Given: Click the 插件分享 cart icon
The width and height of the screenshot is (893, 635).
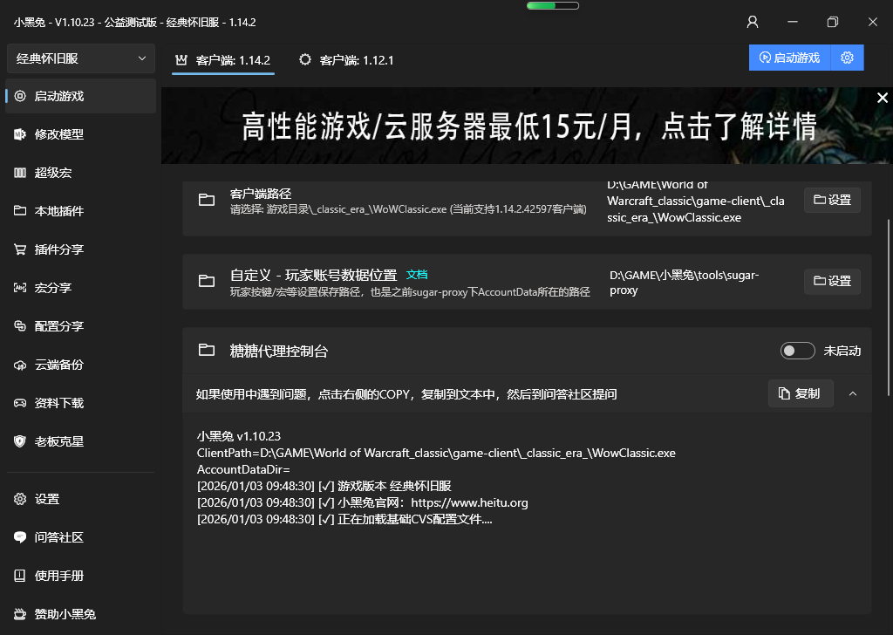Looking at the screenshot, I should pyautogui.click(x=20, y=249).
